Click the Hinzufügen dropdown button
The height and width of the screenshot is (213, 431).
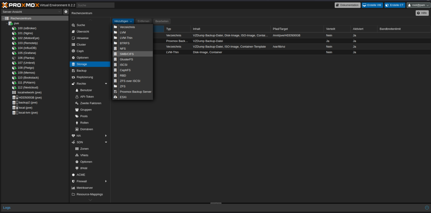(123, 21)
